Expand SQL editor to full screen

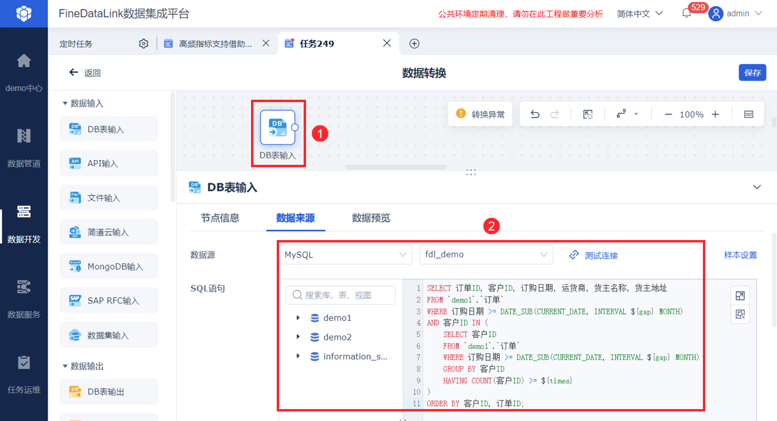741,296
